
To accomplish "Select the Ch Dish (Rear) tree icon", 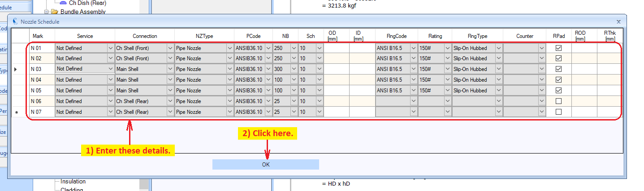I will pyautogui.click(x=63, y=3).
